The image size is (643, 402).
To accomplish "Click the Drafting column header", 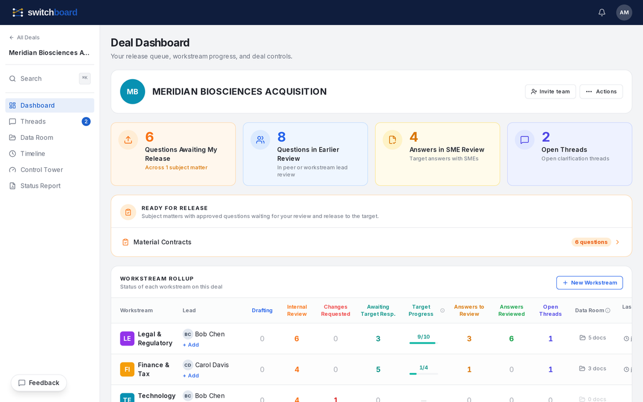I will click(x=262, y=311).
